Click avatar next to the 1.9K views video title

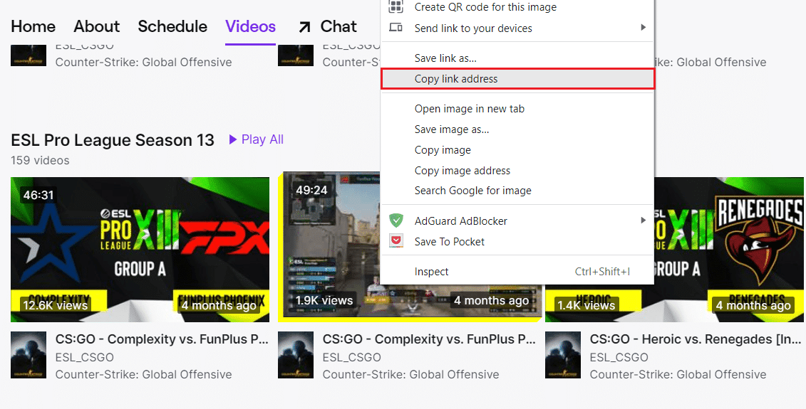tap(296, 355)
